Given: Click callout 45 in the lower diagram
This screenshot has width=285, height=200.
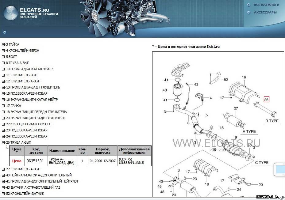Looking at the screenshot, I should [x=160, y=187].
